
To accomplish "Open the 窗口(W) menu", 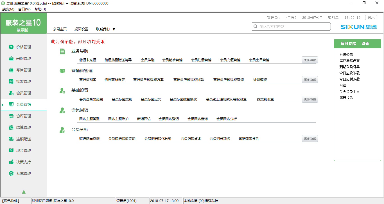I will pos(24,9).
